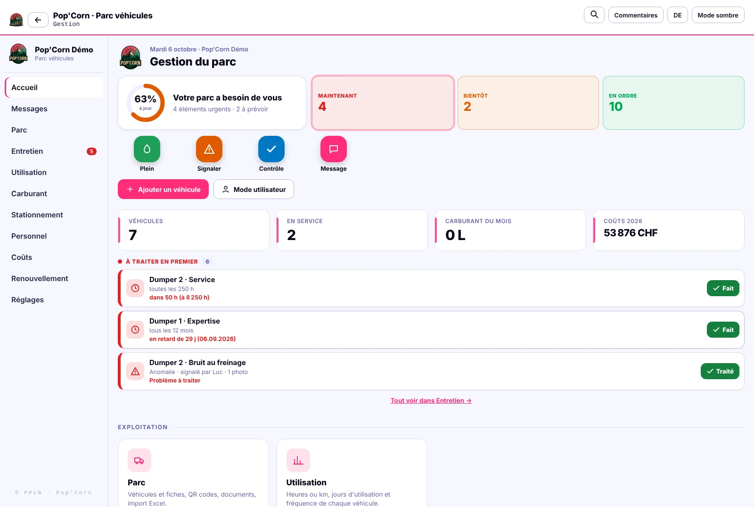Click 'en retard de 29 j (06.09.2026)' text
Viewport: 754px width, 507px height.
coord(192,339)
